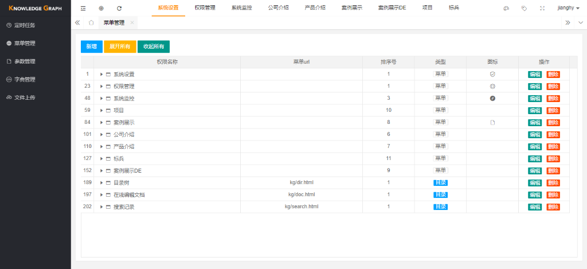The height and width of the screenshot is (269, 587).
Task: Toggle fullscreen mode icon
Action: (x=542, y=9)
